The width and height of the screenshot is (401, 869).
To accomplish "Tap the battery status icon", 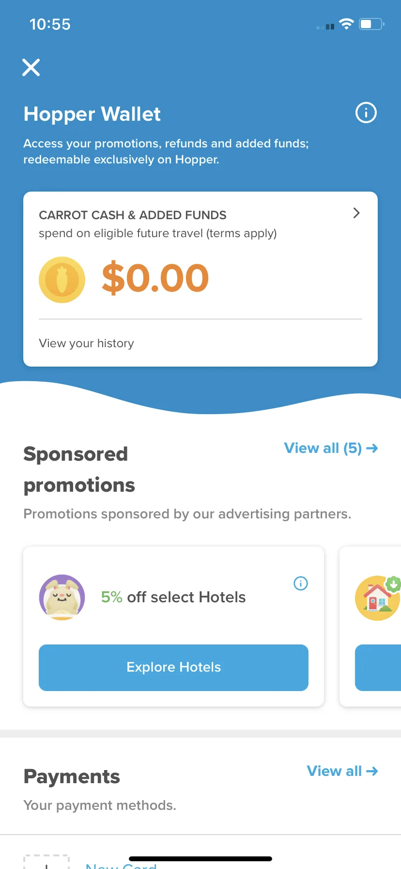I will (x=371, y=24).
